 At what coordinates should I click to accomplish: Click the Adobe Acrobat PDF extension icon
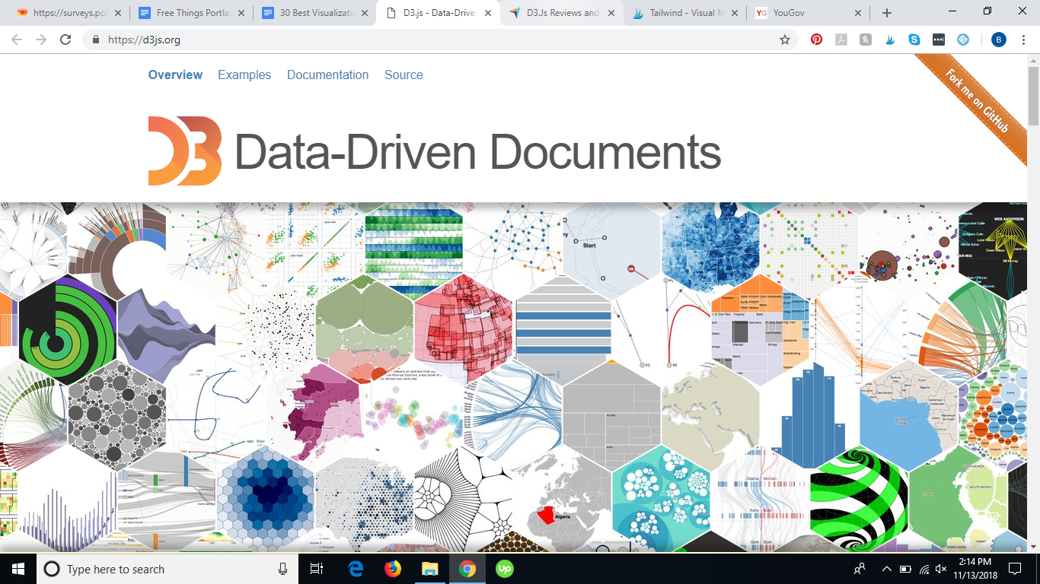[841, 40]
